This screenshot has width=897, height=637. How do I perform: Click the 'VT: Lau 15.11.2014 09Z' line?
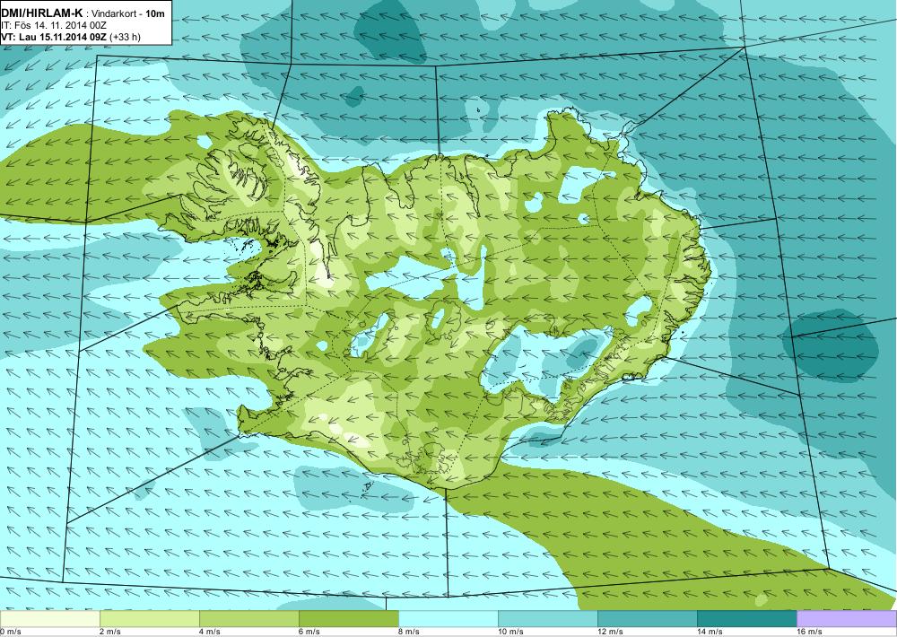[x=55, y=37]
